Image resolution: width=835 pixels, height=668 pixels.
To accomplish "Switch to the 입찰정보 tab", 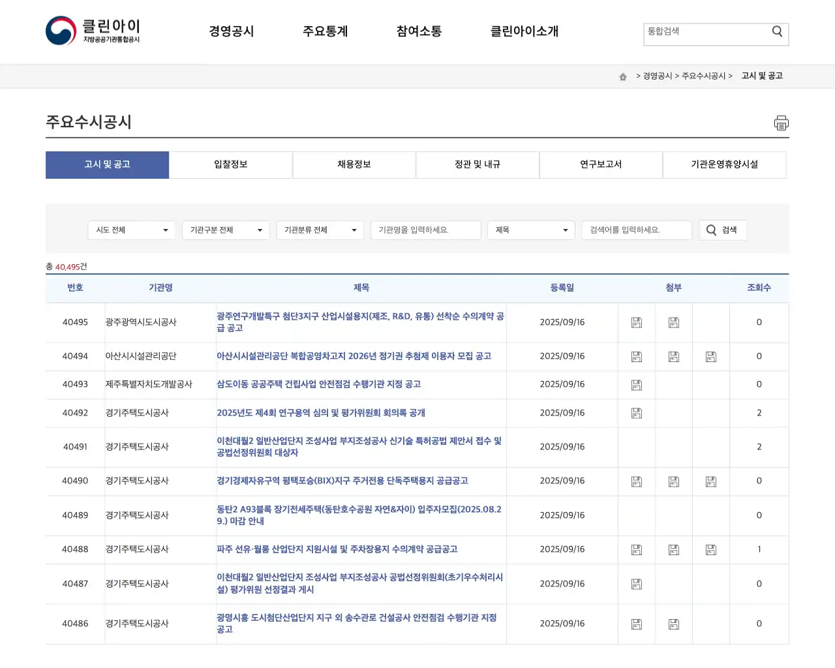I will click(x=230, y=164).
